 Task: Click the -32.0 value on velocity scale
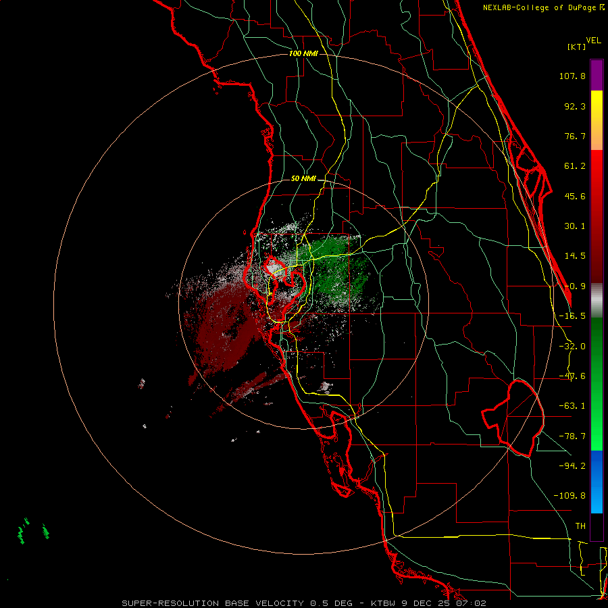(x=572, y=347)
